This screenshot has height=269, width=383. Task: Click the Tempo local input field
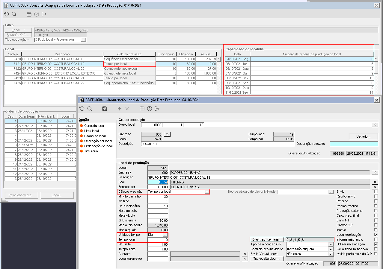click(158, 240)
